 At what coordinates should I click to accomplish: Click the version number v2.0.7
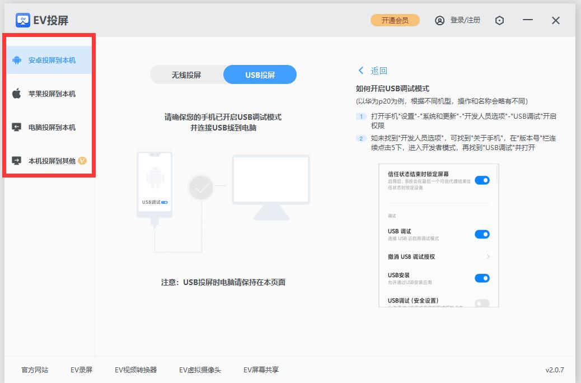click(555, 370)
